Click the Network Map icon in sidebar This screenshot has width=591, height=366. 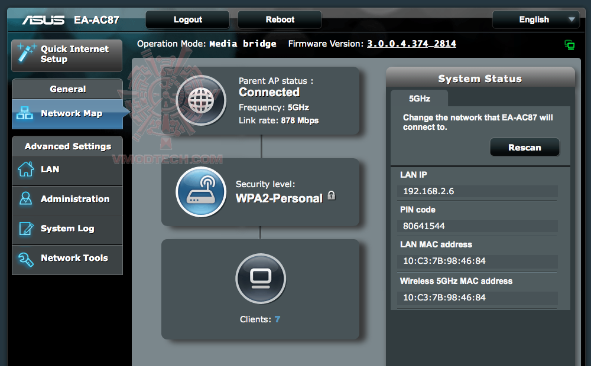coord(25,113)
